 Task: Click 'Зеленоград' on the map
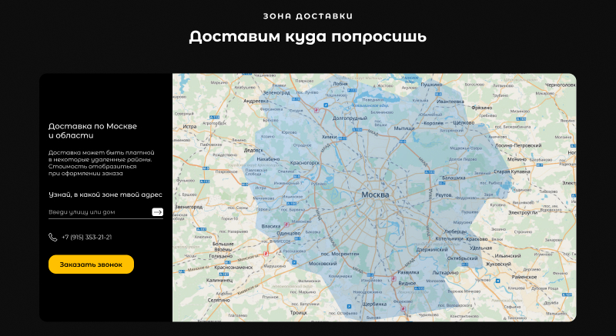pos(276,93)
